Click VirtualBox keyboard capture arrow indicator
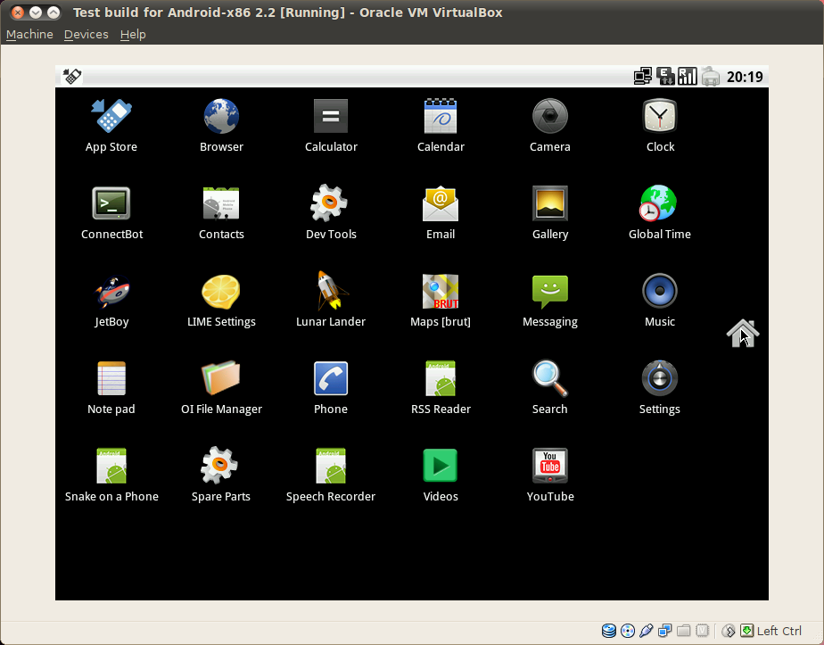This screenshot has height=645, width=824. tap(746, 631)
